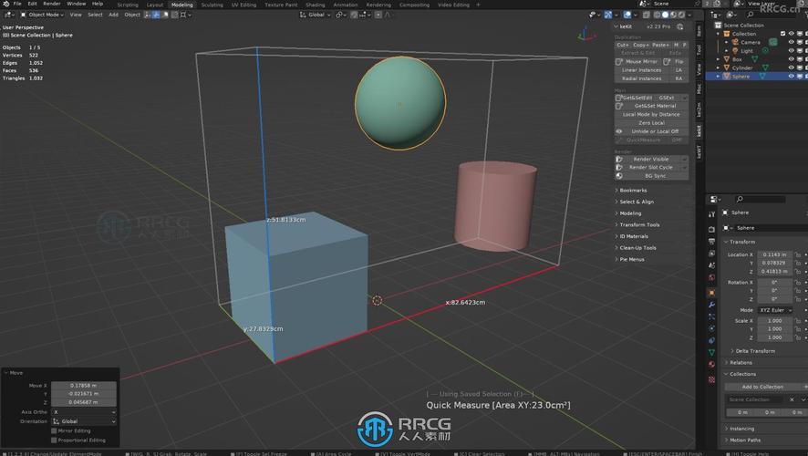Open the Scene properties tab icon
This screenshot has width=808, height=456.
(x=711, y=265)
